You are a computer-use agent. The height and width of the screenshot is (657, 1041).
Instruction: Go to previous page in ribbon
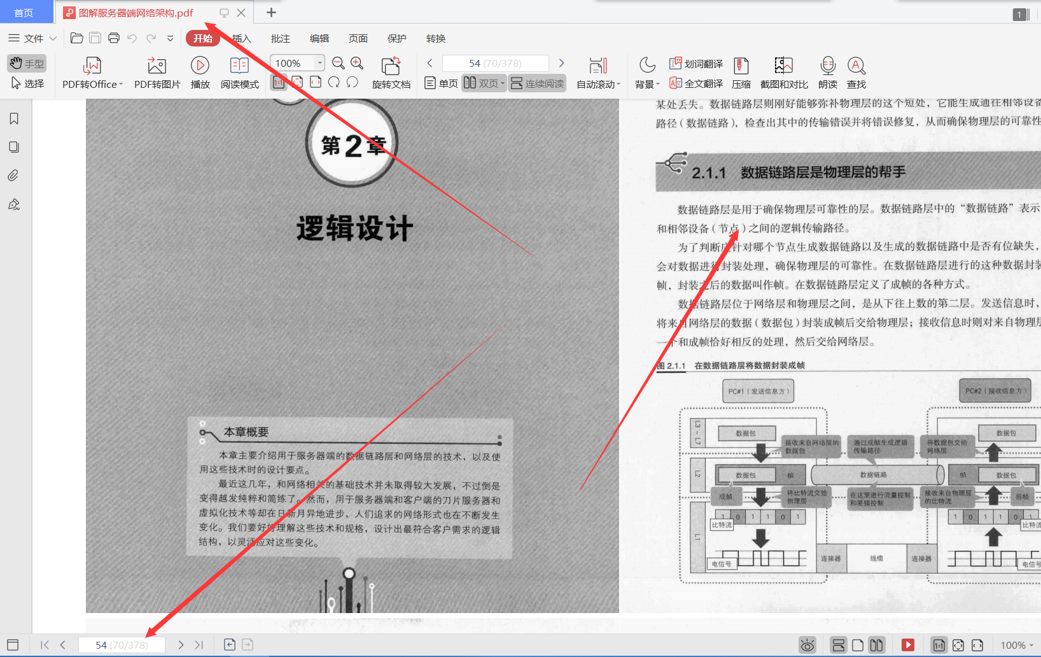pos(430,63)
